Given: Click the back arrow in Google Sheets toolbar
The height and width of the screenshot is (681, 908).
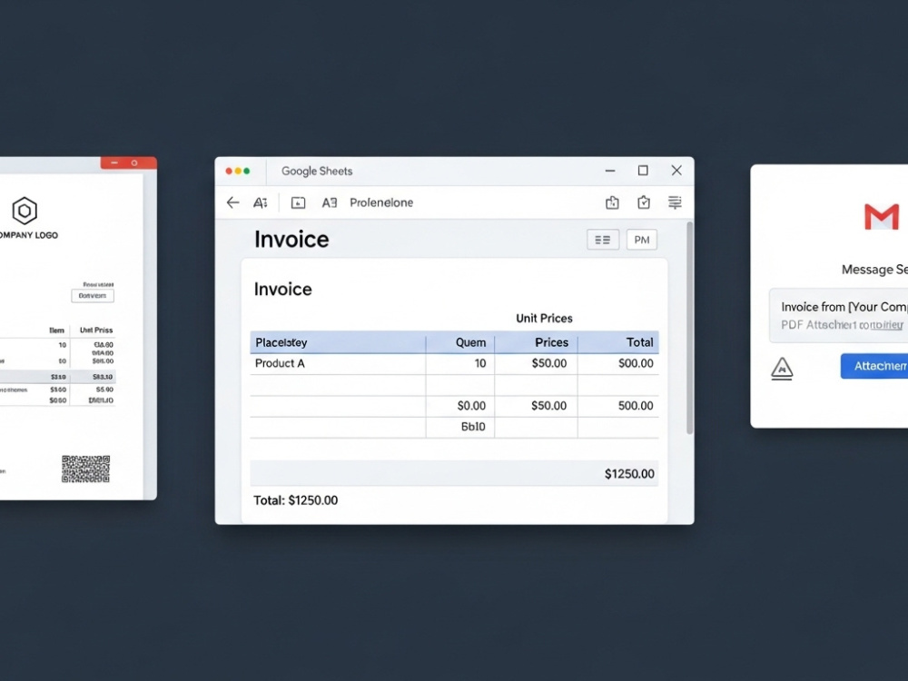Looking at the screenshot, I should (x=232, y=202).
